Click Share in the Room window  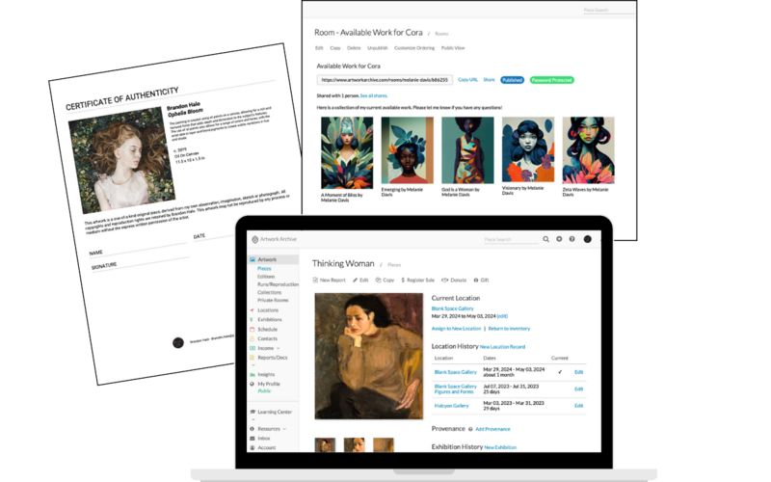pyautogui.click(x=489, y=80)
